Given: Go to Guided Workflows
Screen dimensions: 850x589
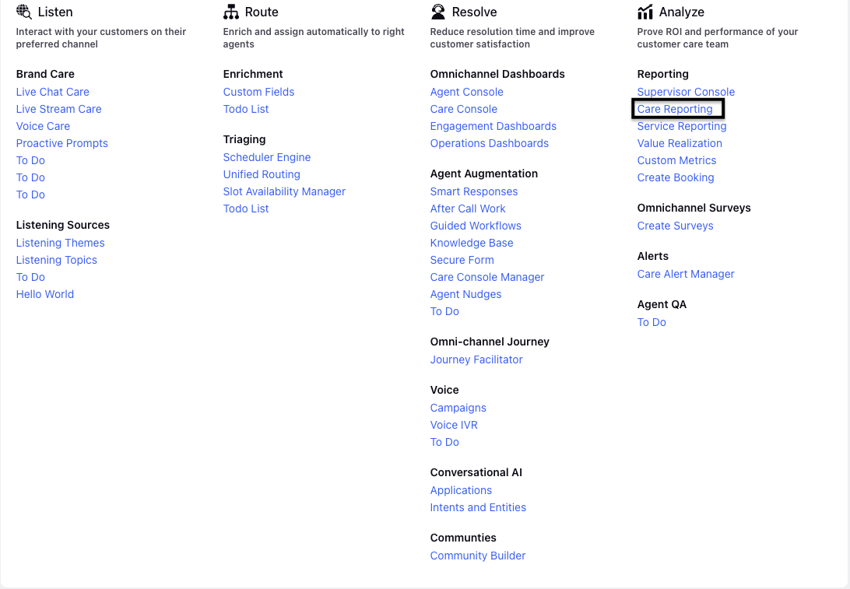Looking at the screenshot, I should [476, 226].
